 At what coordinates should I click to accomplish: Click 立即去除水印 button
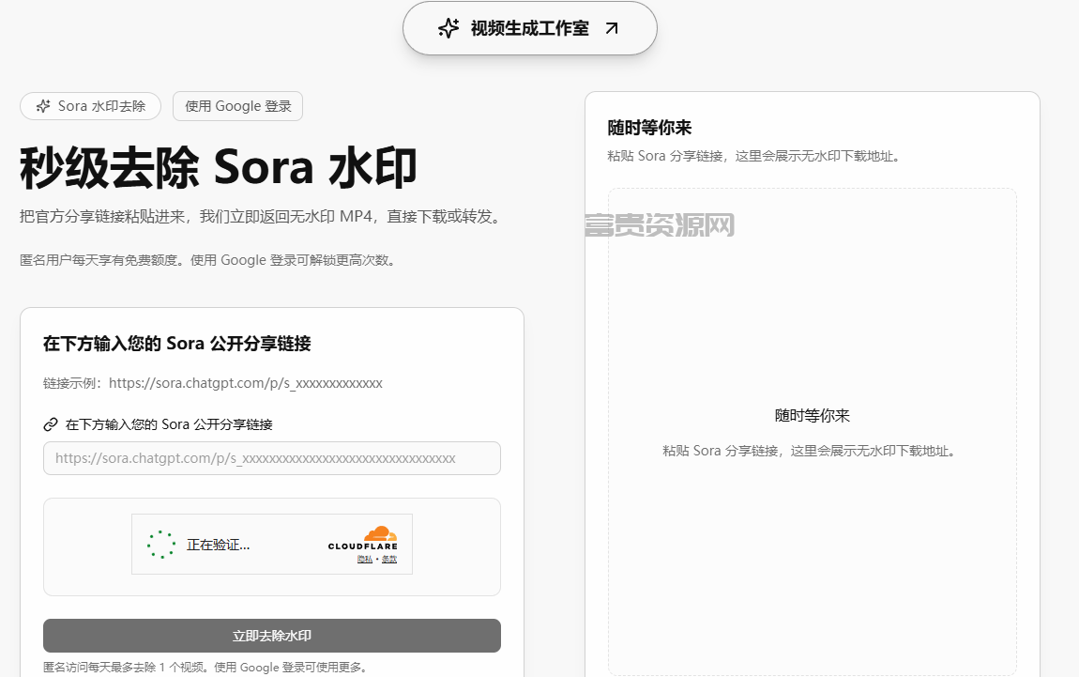pos(272,636)
